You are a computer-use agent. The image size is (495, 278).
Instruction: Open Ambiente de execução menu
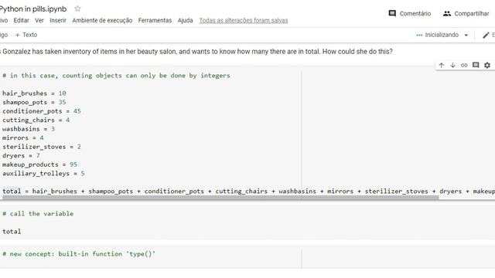(102, 21)
